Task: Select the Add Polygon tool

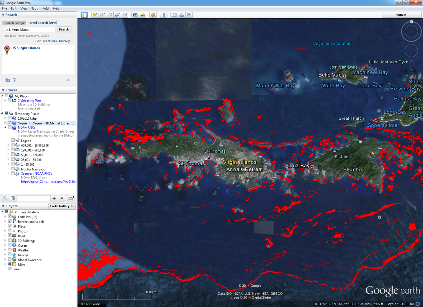Action: click(x=103, y=15)
